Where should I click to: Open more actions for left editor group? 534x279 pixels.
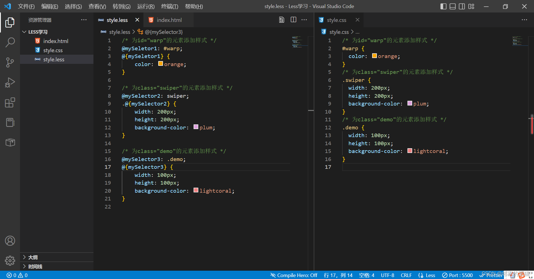click(304, 20)
